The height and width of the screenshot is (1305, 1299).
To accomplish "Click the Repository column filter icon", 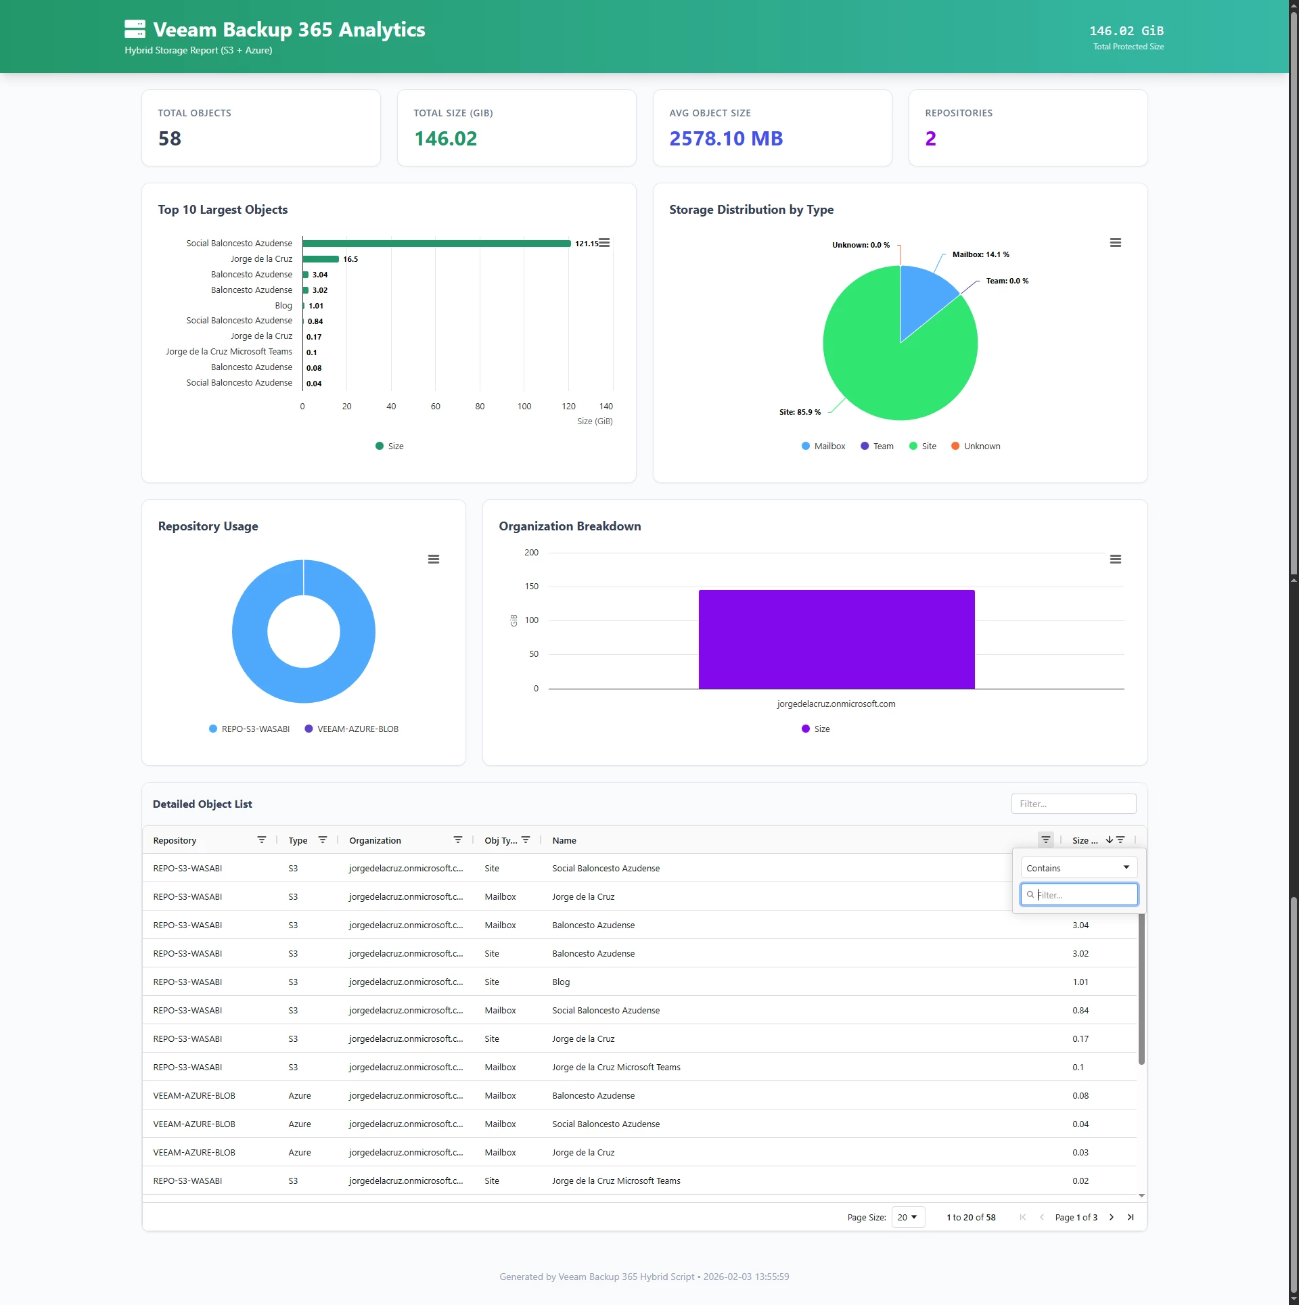I will tap(261, 840).
